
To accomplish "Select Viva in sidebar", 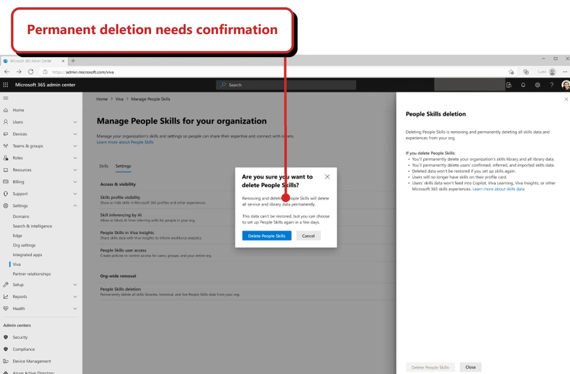I will point(16,265).
